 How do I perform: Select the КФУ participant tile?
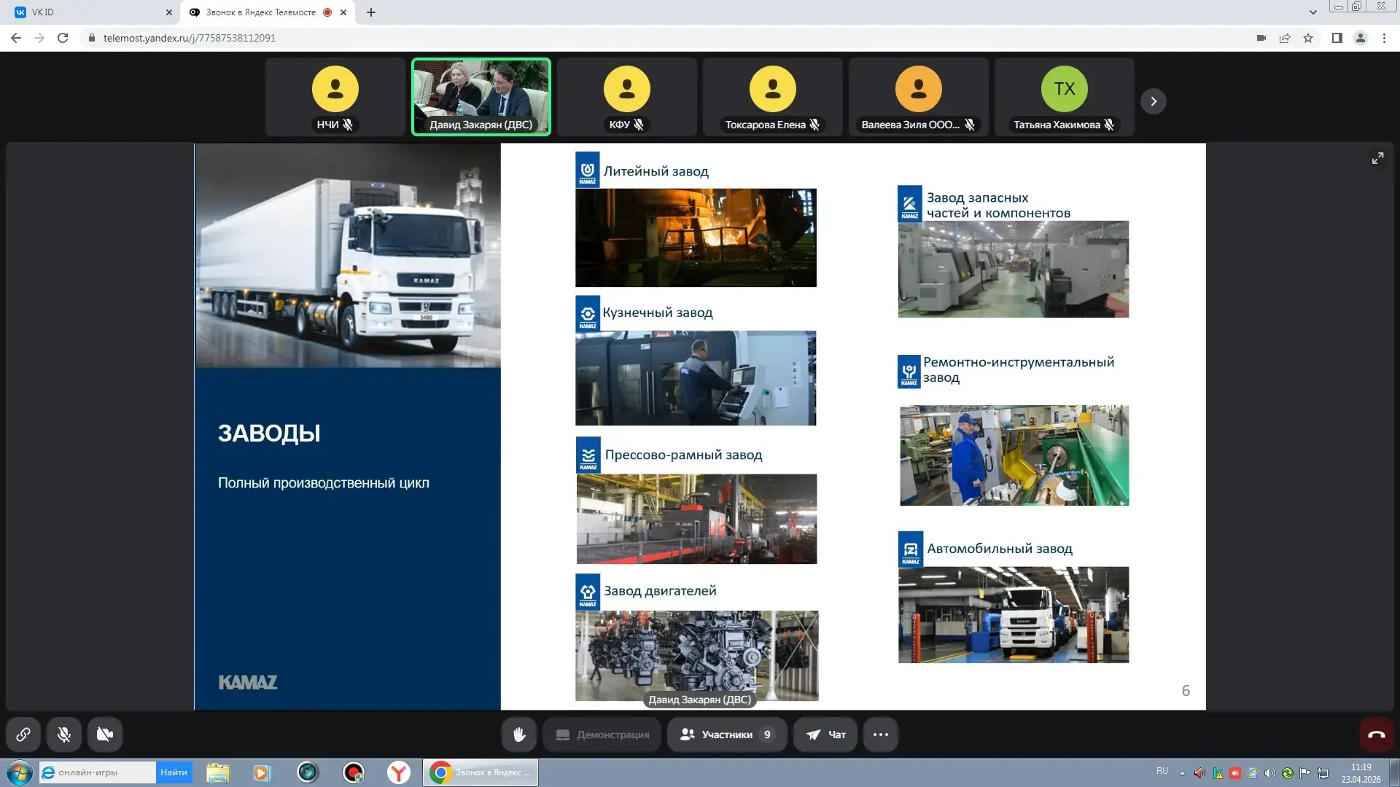pos(627,97)
